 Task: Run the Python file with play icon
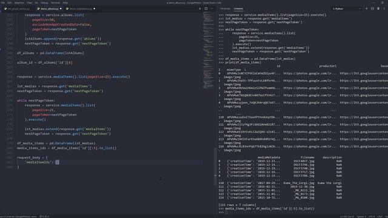tap(200, 8)
